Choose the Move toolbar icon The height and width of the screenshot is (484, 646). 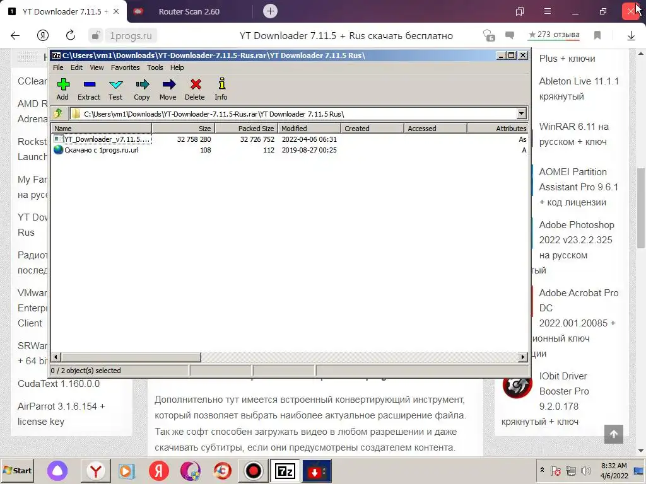point(168,89)
